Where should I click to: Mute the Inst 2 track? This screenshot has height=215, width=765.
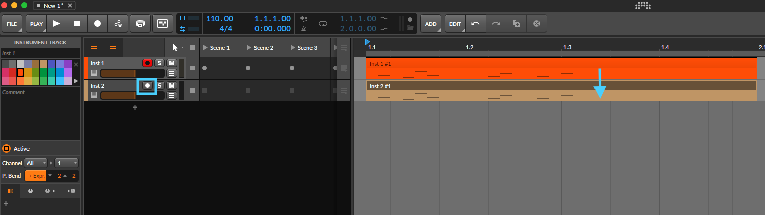click(x=172, y=86)
